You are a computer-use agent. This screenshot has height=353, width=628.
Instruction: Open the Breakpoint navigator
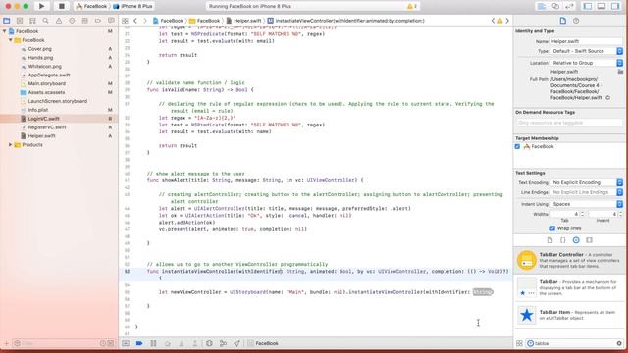[x=98, y=21]
